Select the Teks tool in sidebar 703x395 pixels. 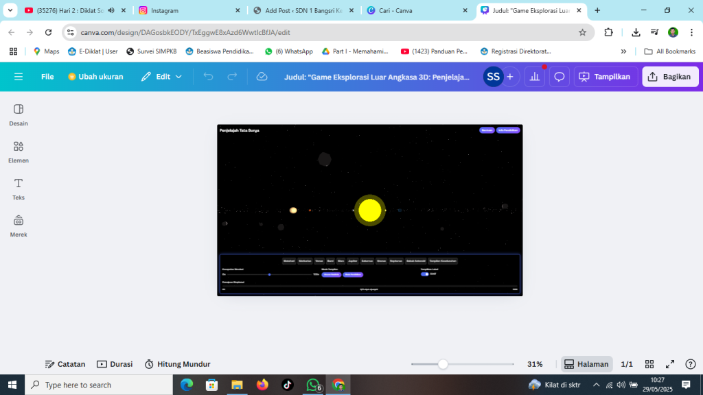(19, 188)
